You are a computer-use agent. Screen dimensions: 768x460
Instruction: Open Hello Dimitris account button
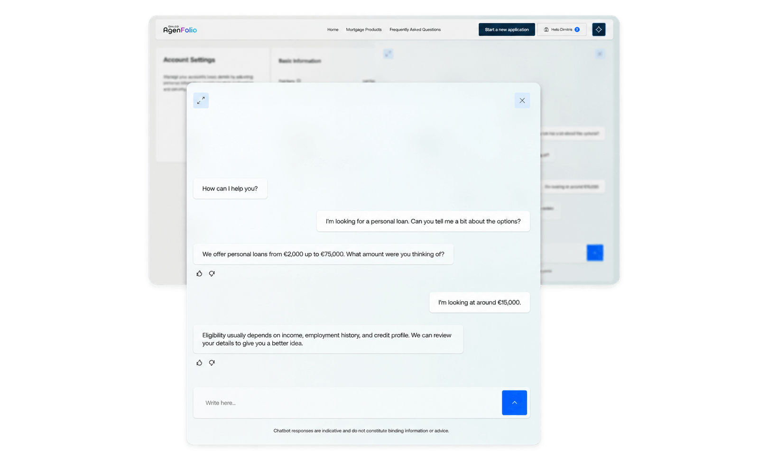pyautogui.click(x=562, y=29)
